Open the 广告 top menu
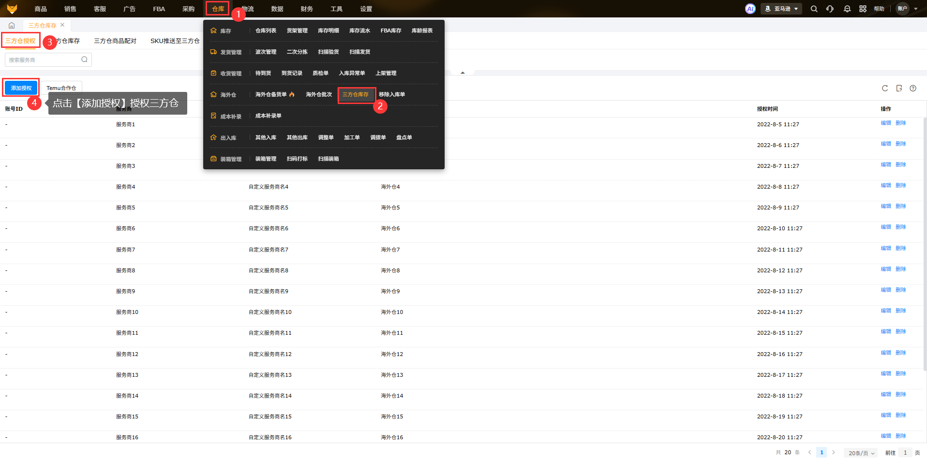The image size is (927, 461). pos(129,9)
